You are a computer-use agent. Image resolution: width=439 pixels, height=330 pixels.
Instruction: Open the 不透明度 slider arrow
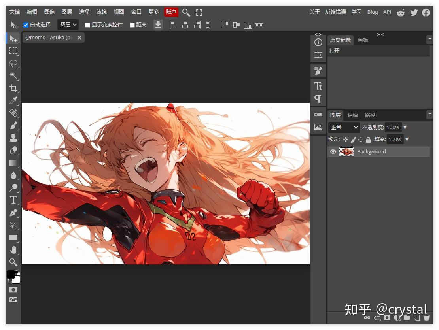[x=405, y=127]
